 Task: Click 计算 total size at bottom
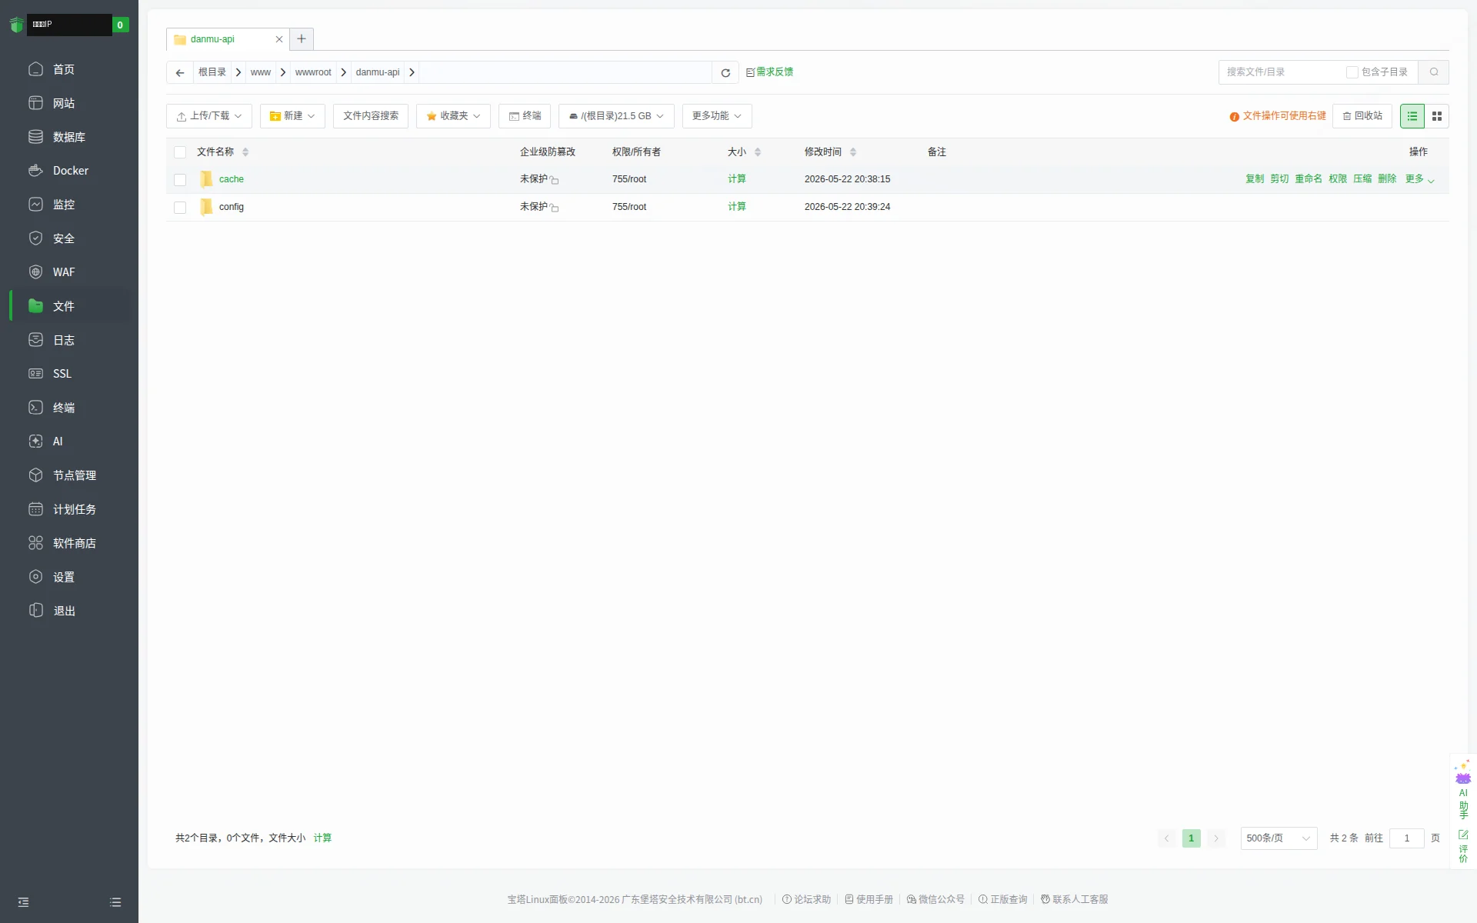(x=322, y=838)
